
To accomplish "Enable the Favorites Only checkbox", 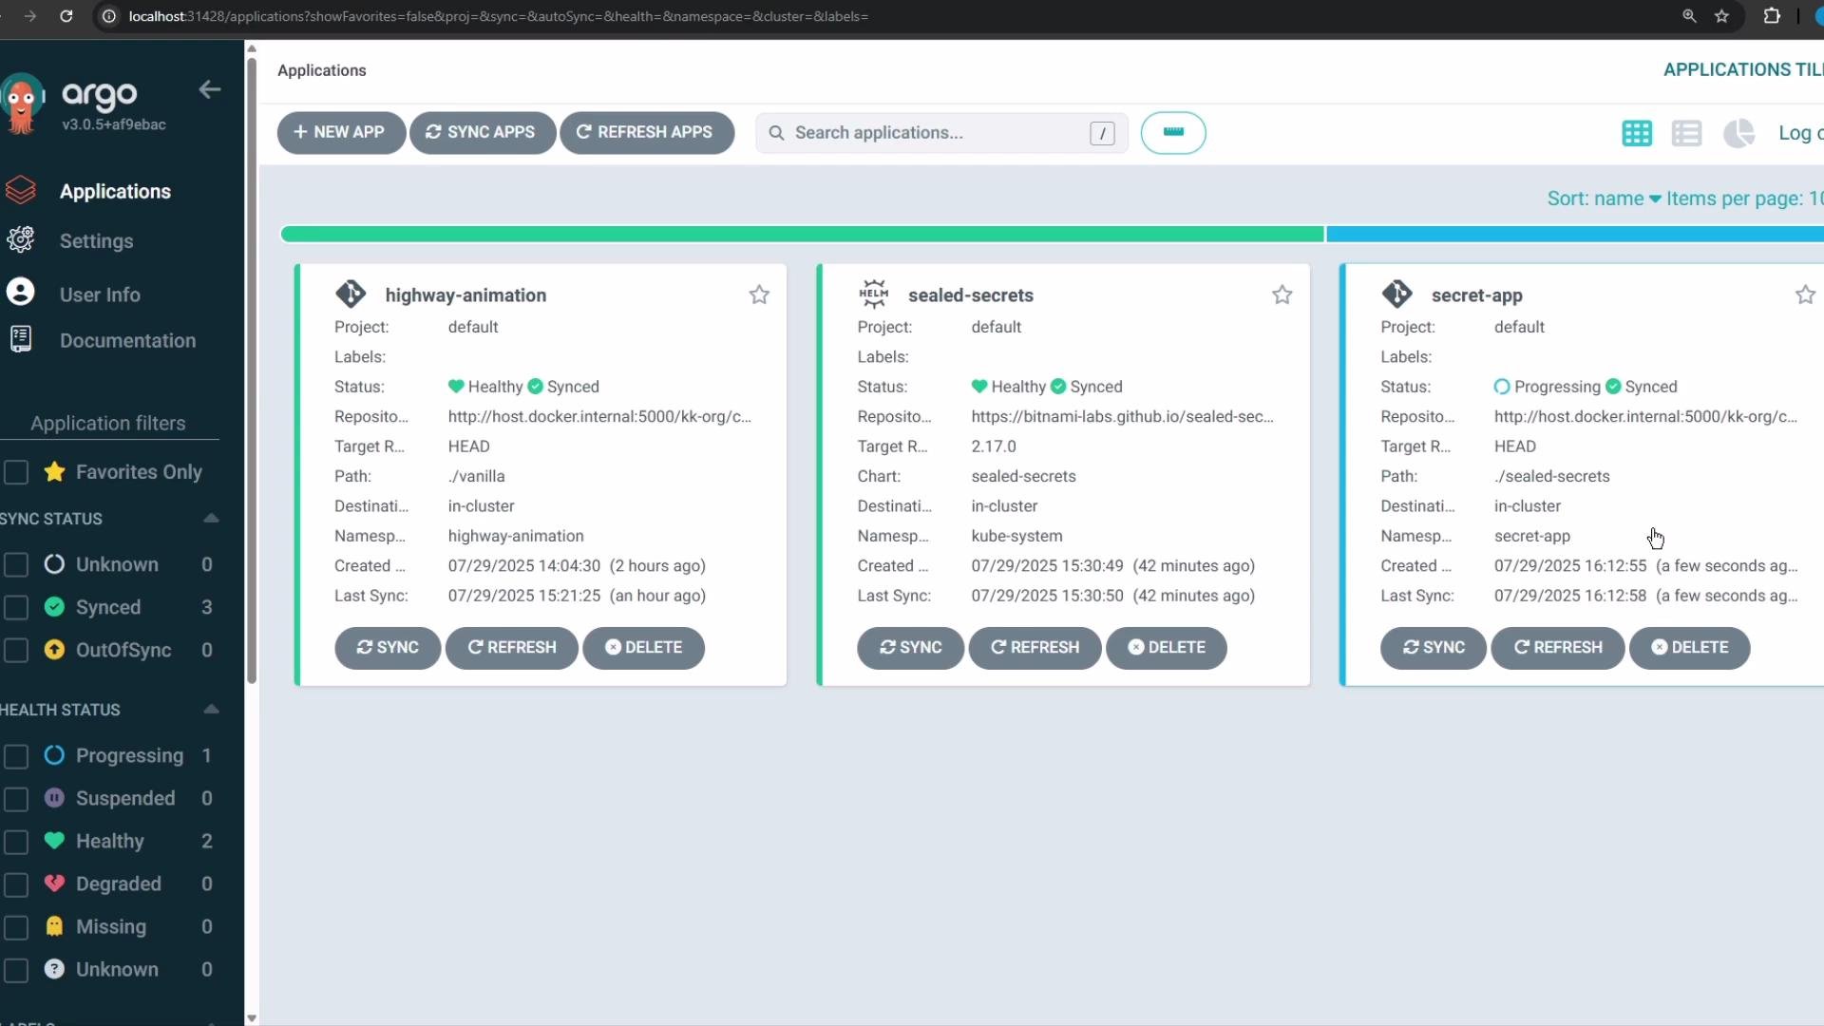I will coord(16,472).
